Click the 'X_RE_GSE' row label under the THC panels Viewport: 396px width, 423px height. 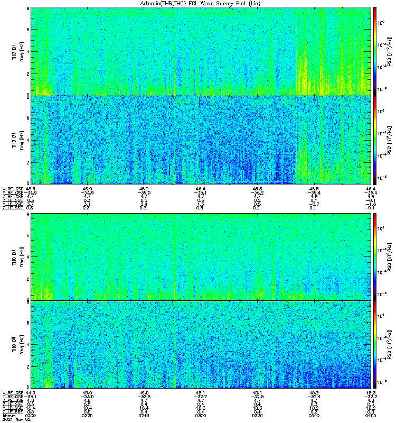click(13, 393)
